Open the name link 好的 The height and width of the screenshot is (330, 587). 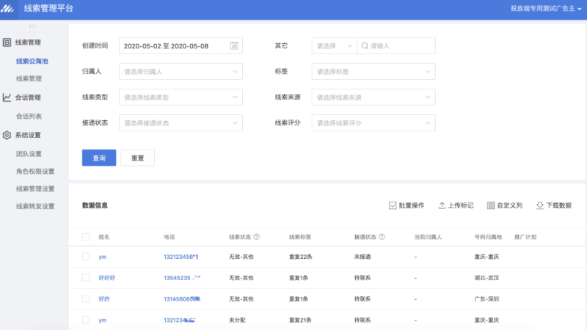104,298
